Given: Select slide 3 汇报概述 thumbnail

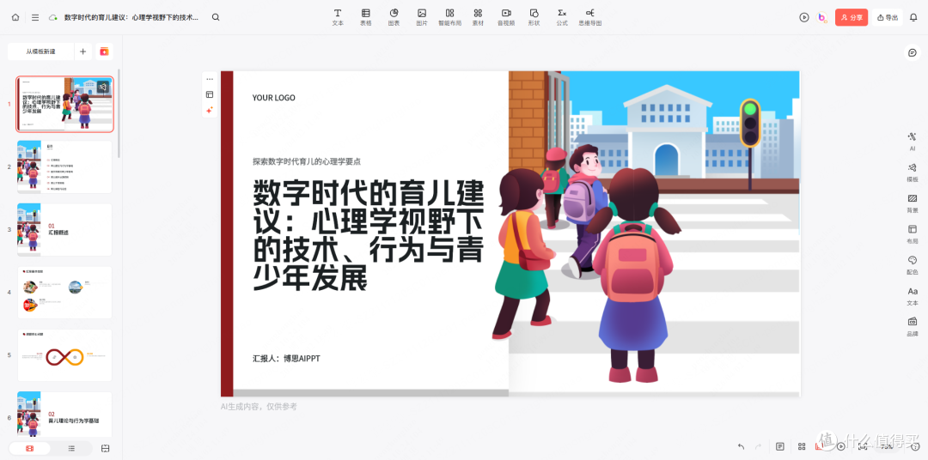Looking at the screenshot, I should (64, 229).
